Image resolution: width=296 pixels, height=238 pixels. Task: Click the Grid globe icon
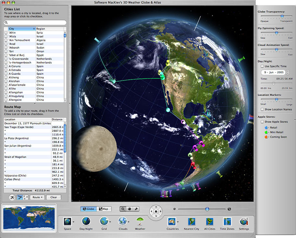coord(104,221)
